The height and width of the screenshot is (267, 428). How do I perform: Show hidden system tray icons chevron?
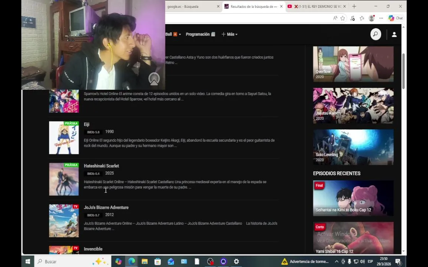point(337,261)
